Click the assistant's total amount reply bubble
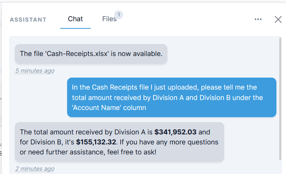Image resolution: width=286 pixels, height=174 pixels. pos(119,142)
